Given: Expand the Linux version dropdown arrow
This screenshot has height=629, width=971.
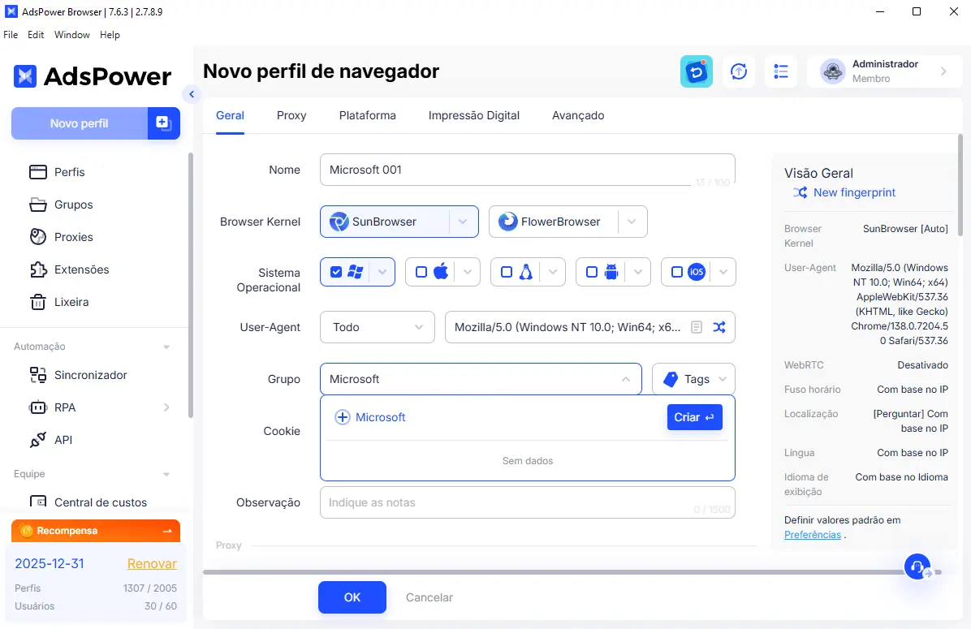Looking at the screenshot, I should 553,272.
